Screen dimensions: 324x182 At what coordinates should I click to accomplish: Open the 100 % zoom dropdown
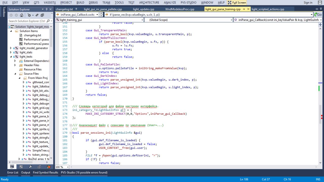(x=68, y=167)
